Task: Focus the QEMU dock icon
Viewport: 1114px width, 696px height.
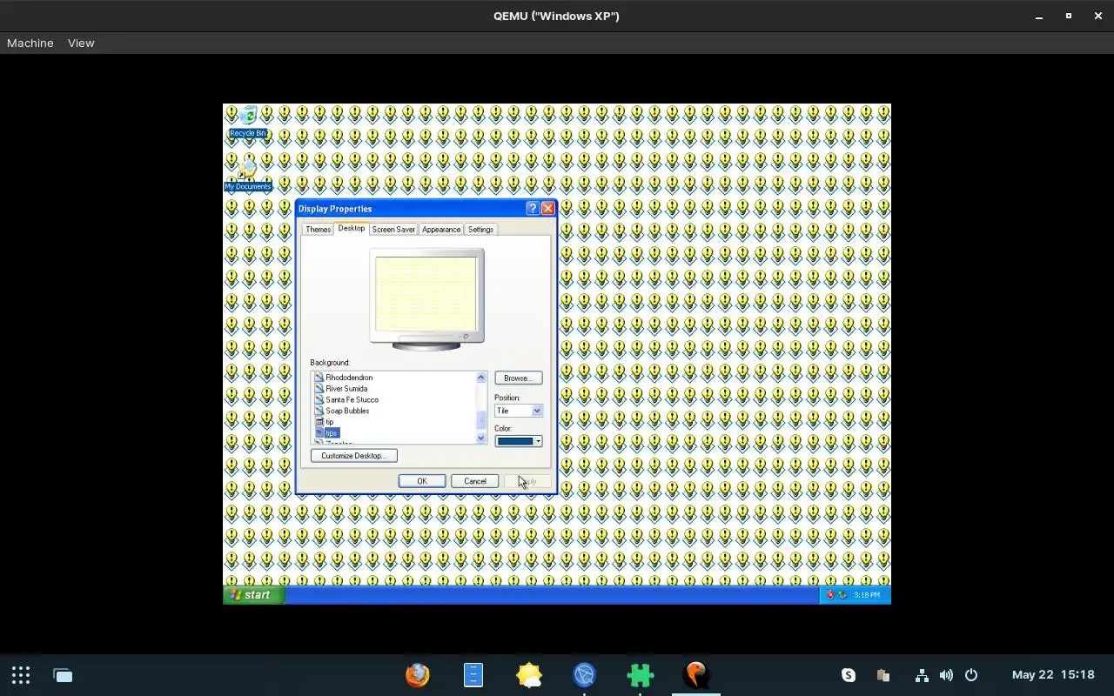Action: click(695, 674)
